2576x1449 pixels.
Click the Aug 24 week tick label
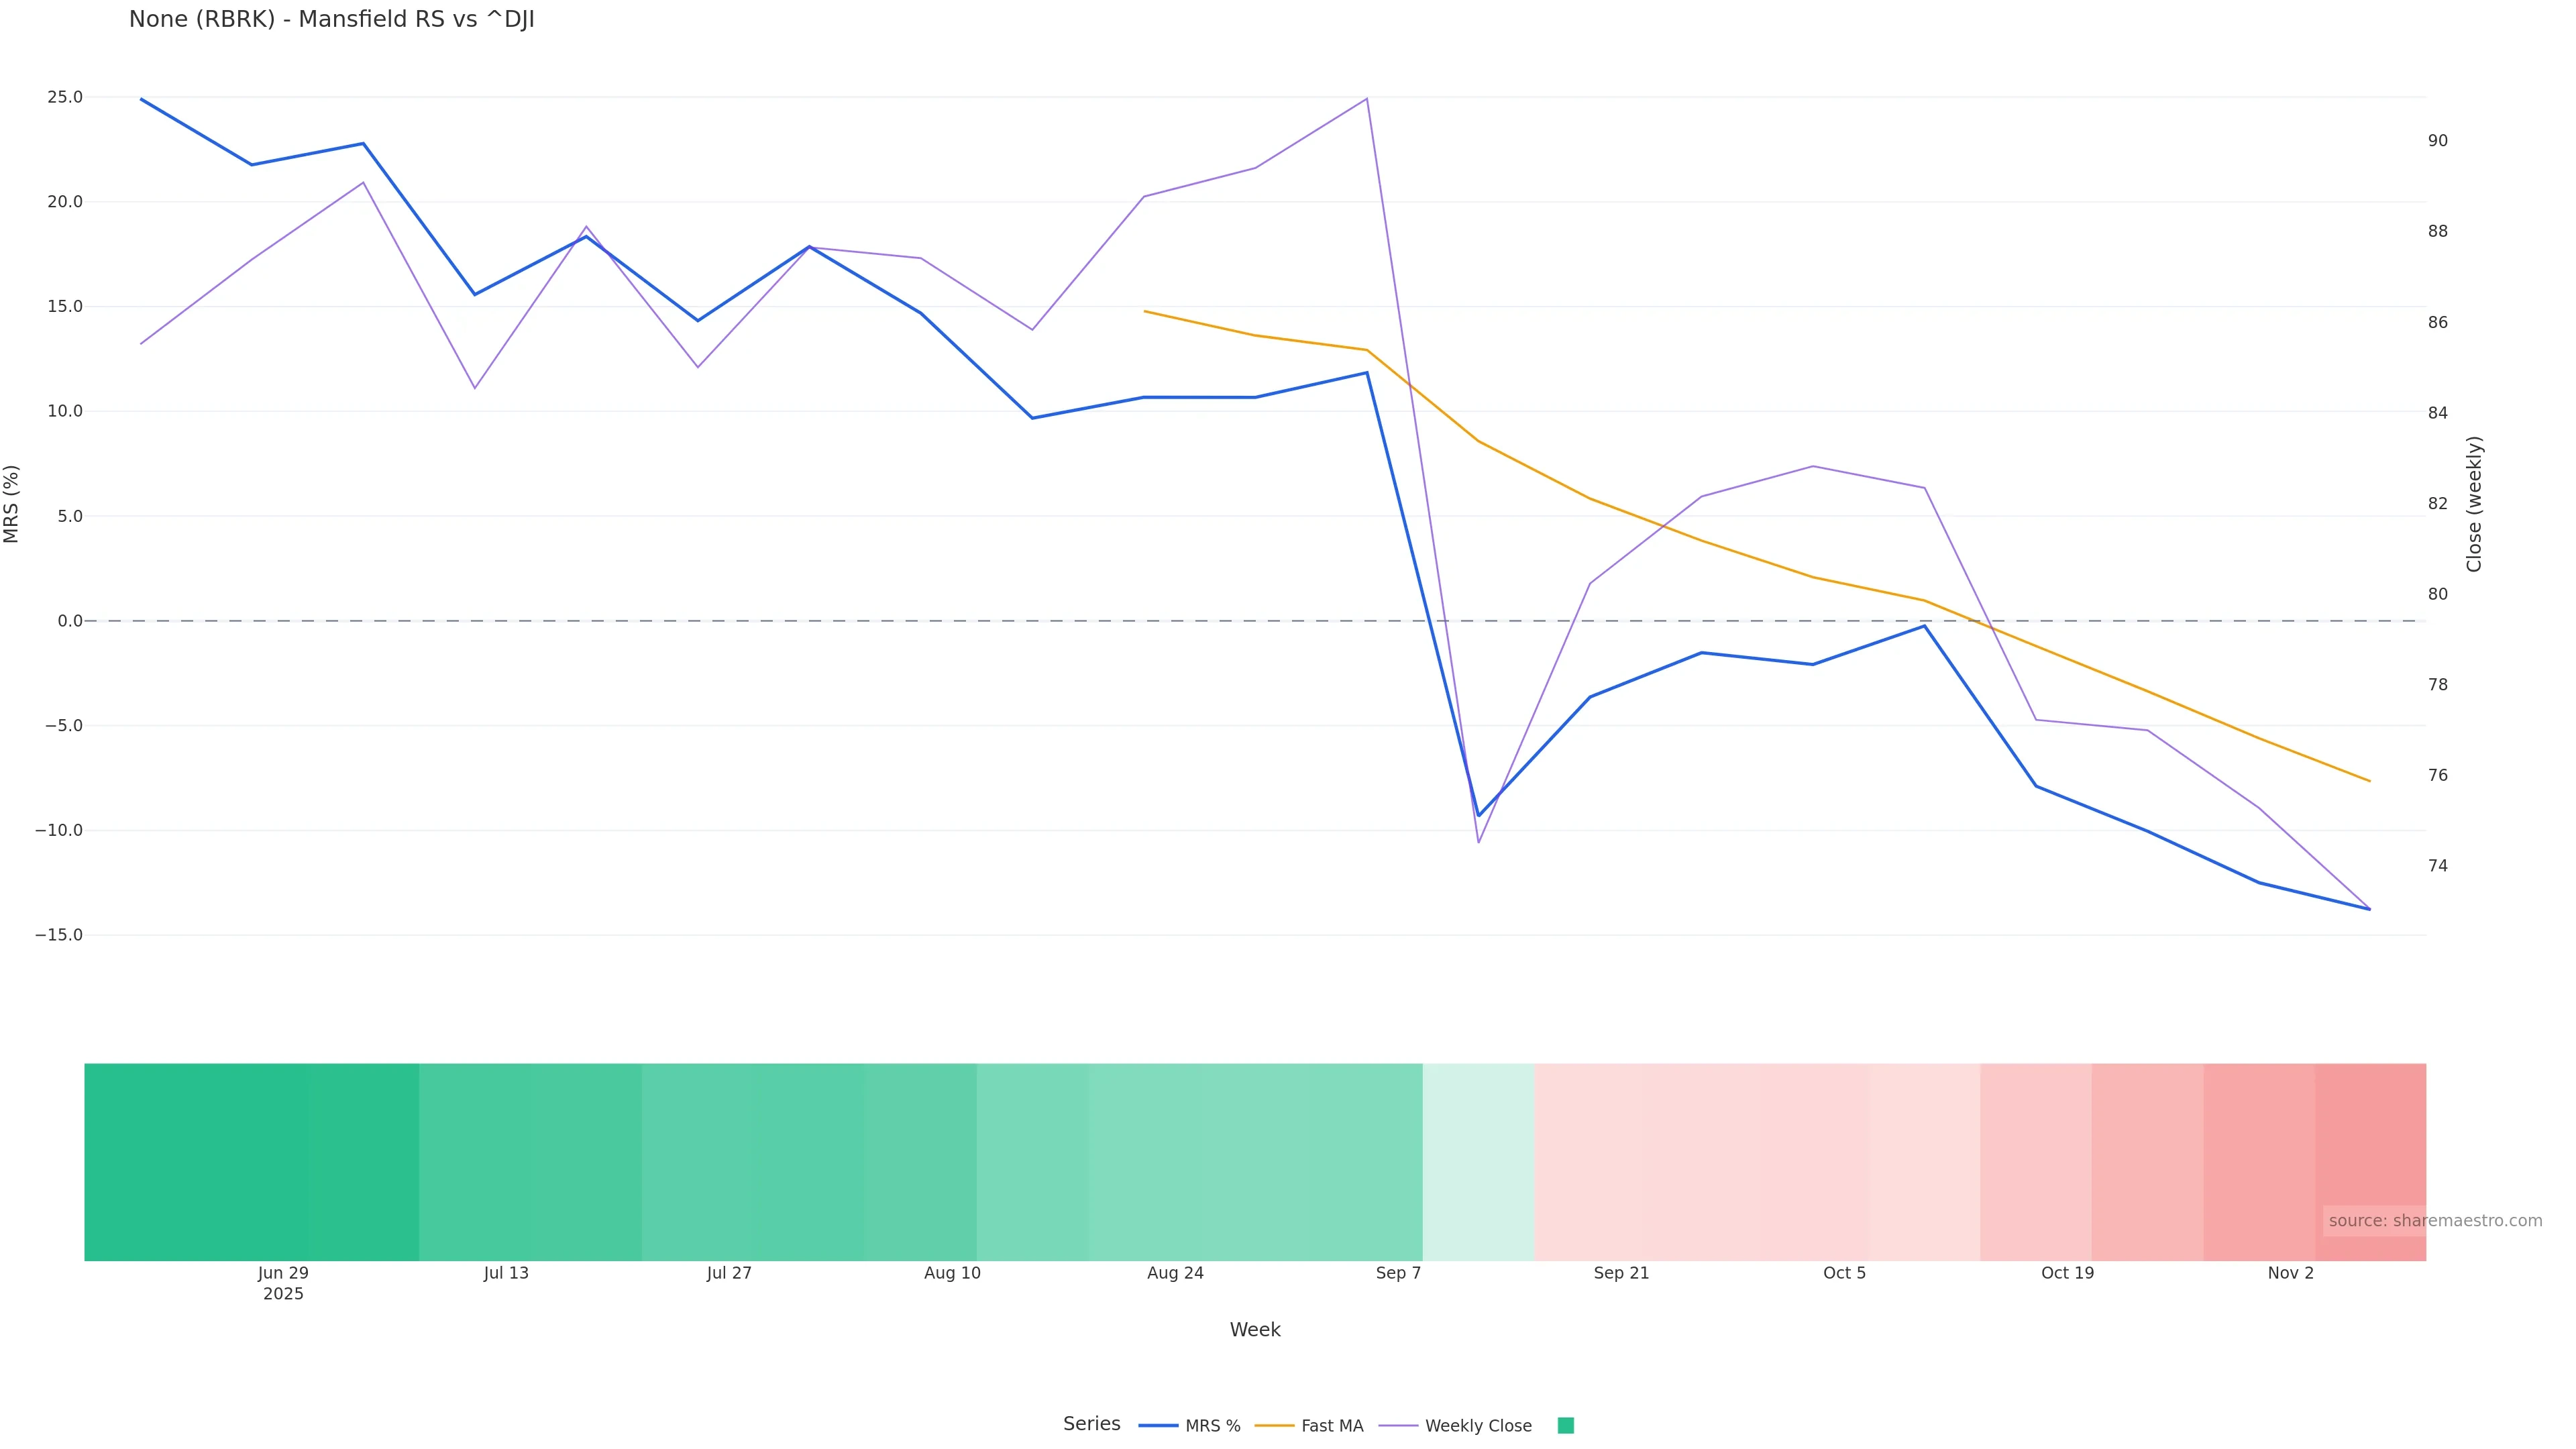[x=1175, y=1273]
